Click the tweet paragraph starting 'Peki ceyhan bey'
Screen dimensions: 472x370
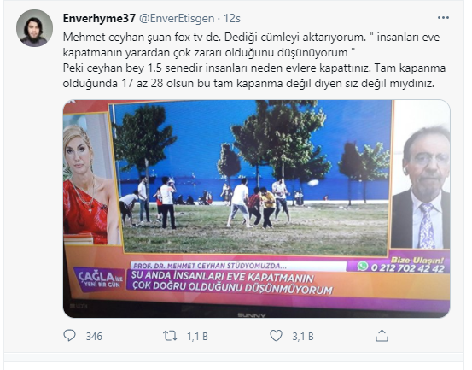(254, 76)
